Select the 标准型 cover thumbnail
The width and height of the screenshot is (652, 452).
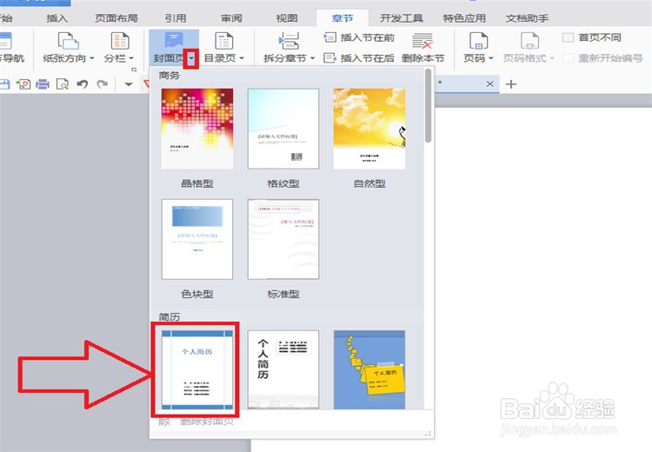[283, 239]
